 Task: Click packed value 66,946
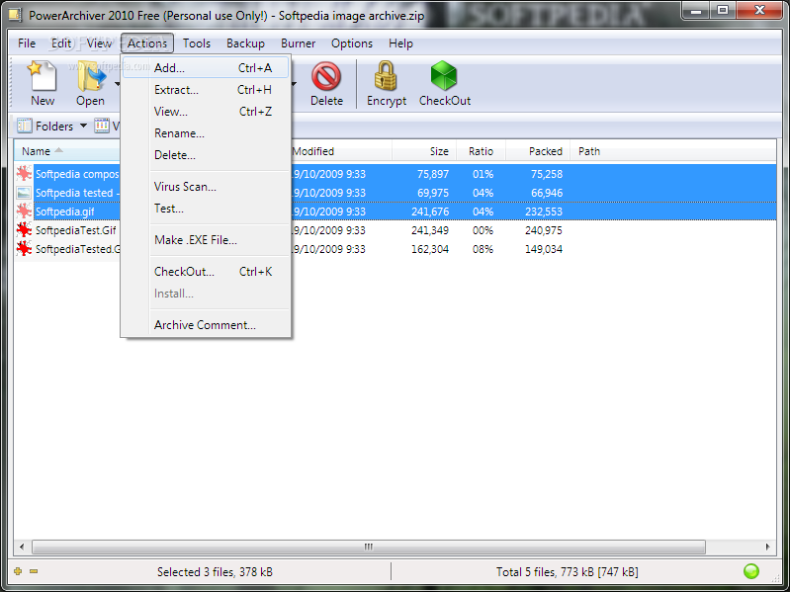[x=547, y=193]
